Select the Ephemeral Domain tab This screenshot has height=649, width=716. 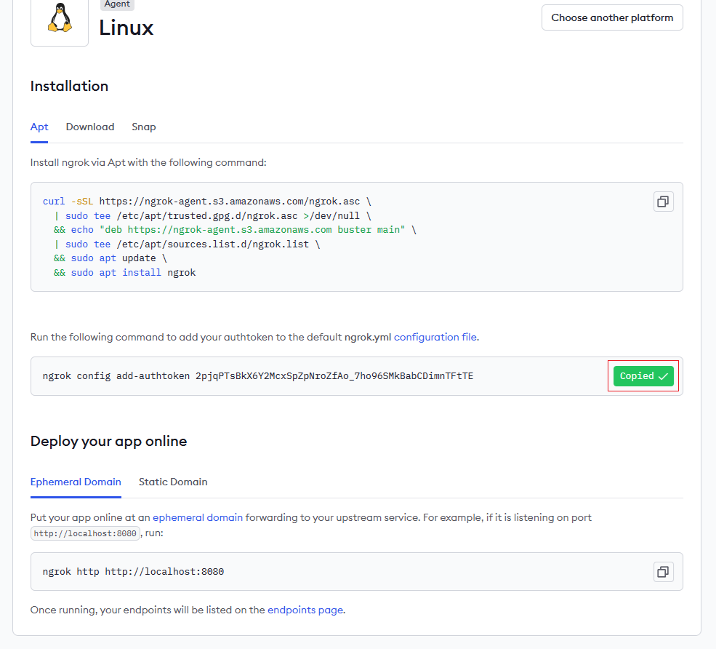click(76, 482)
